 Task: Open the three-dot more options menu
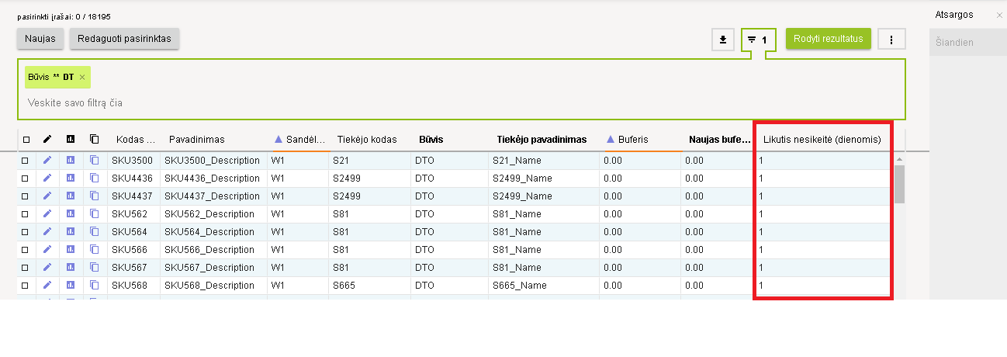coord(891,40)
